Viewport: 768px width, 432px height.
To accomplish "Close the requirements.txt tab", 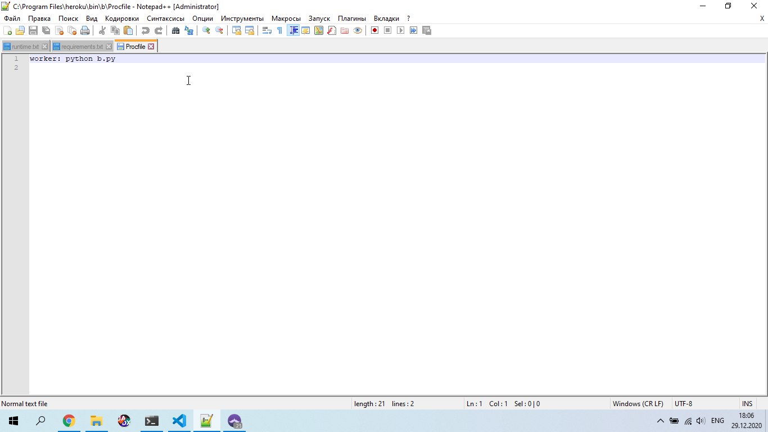I will pyautogui.click(x=109, y=47).
